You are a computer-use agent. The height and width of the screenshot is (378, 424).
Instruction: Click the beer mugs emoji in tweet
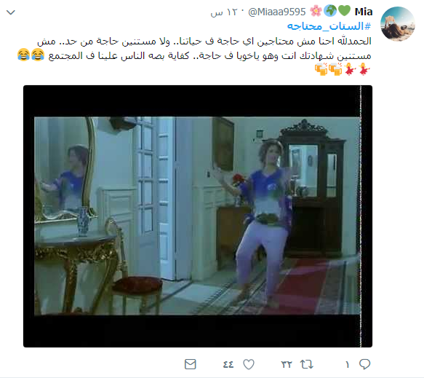(329, 69)
